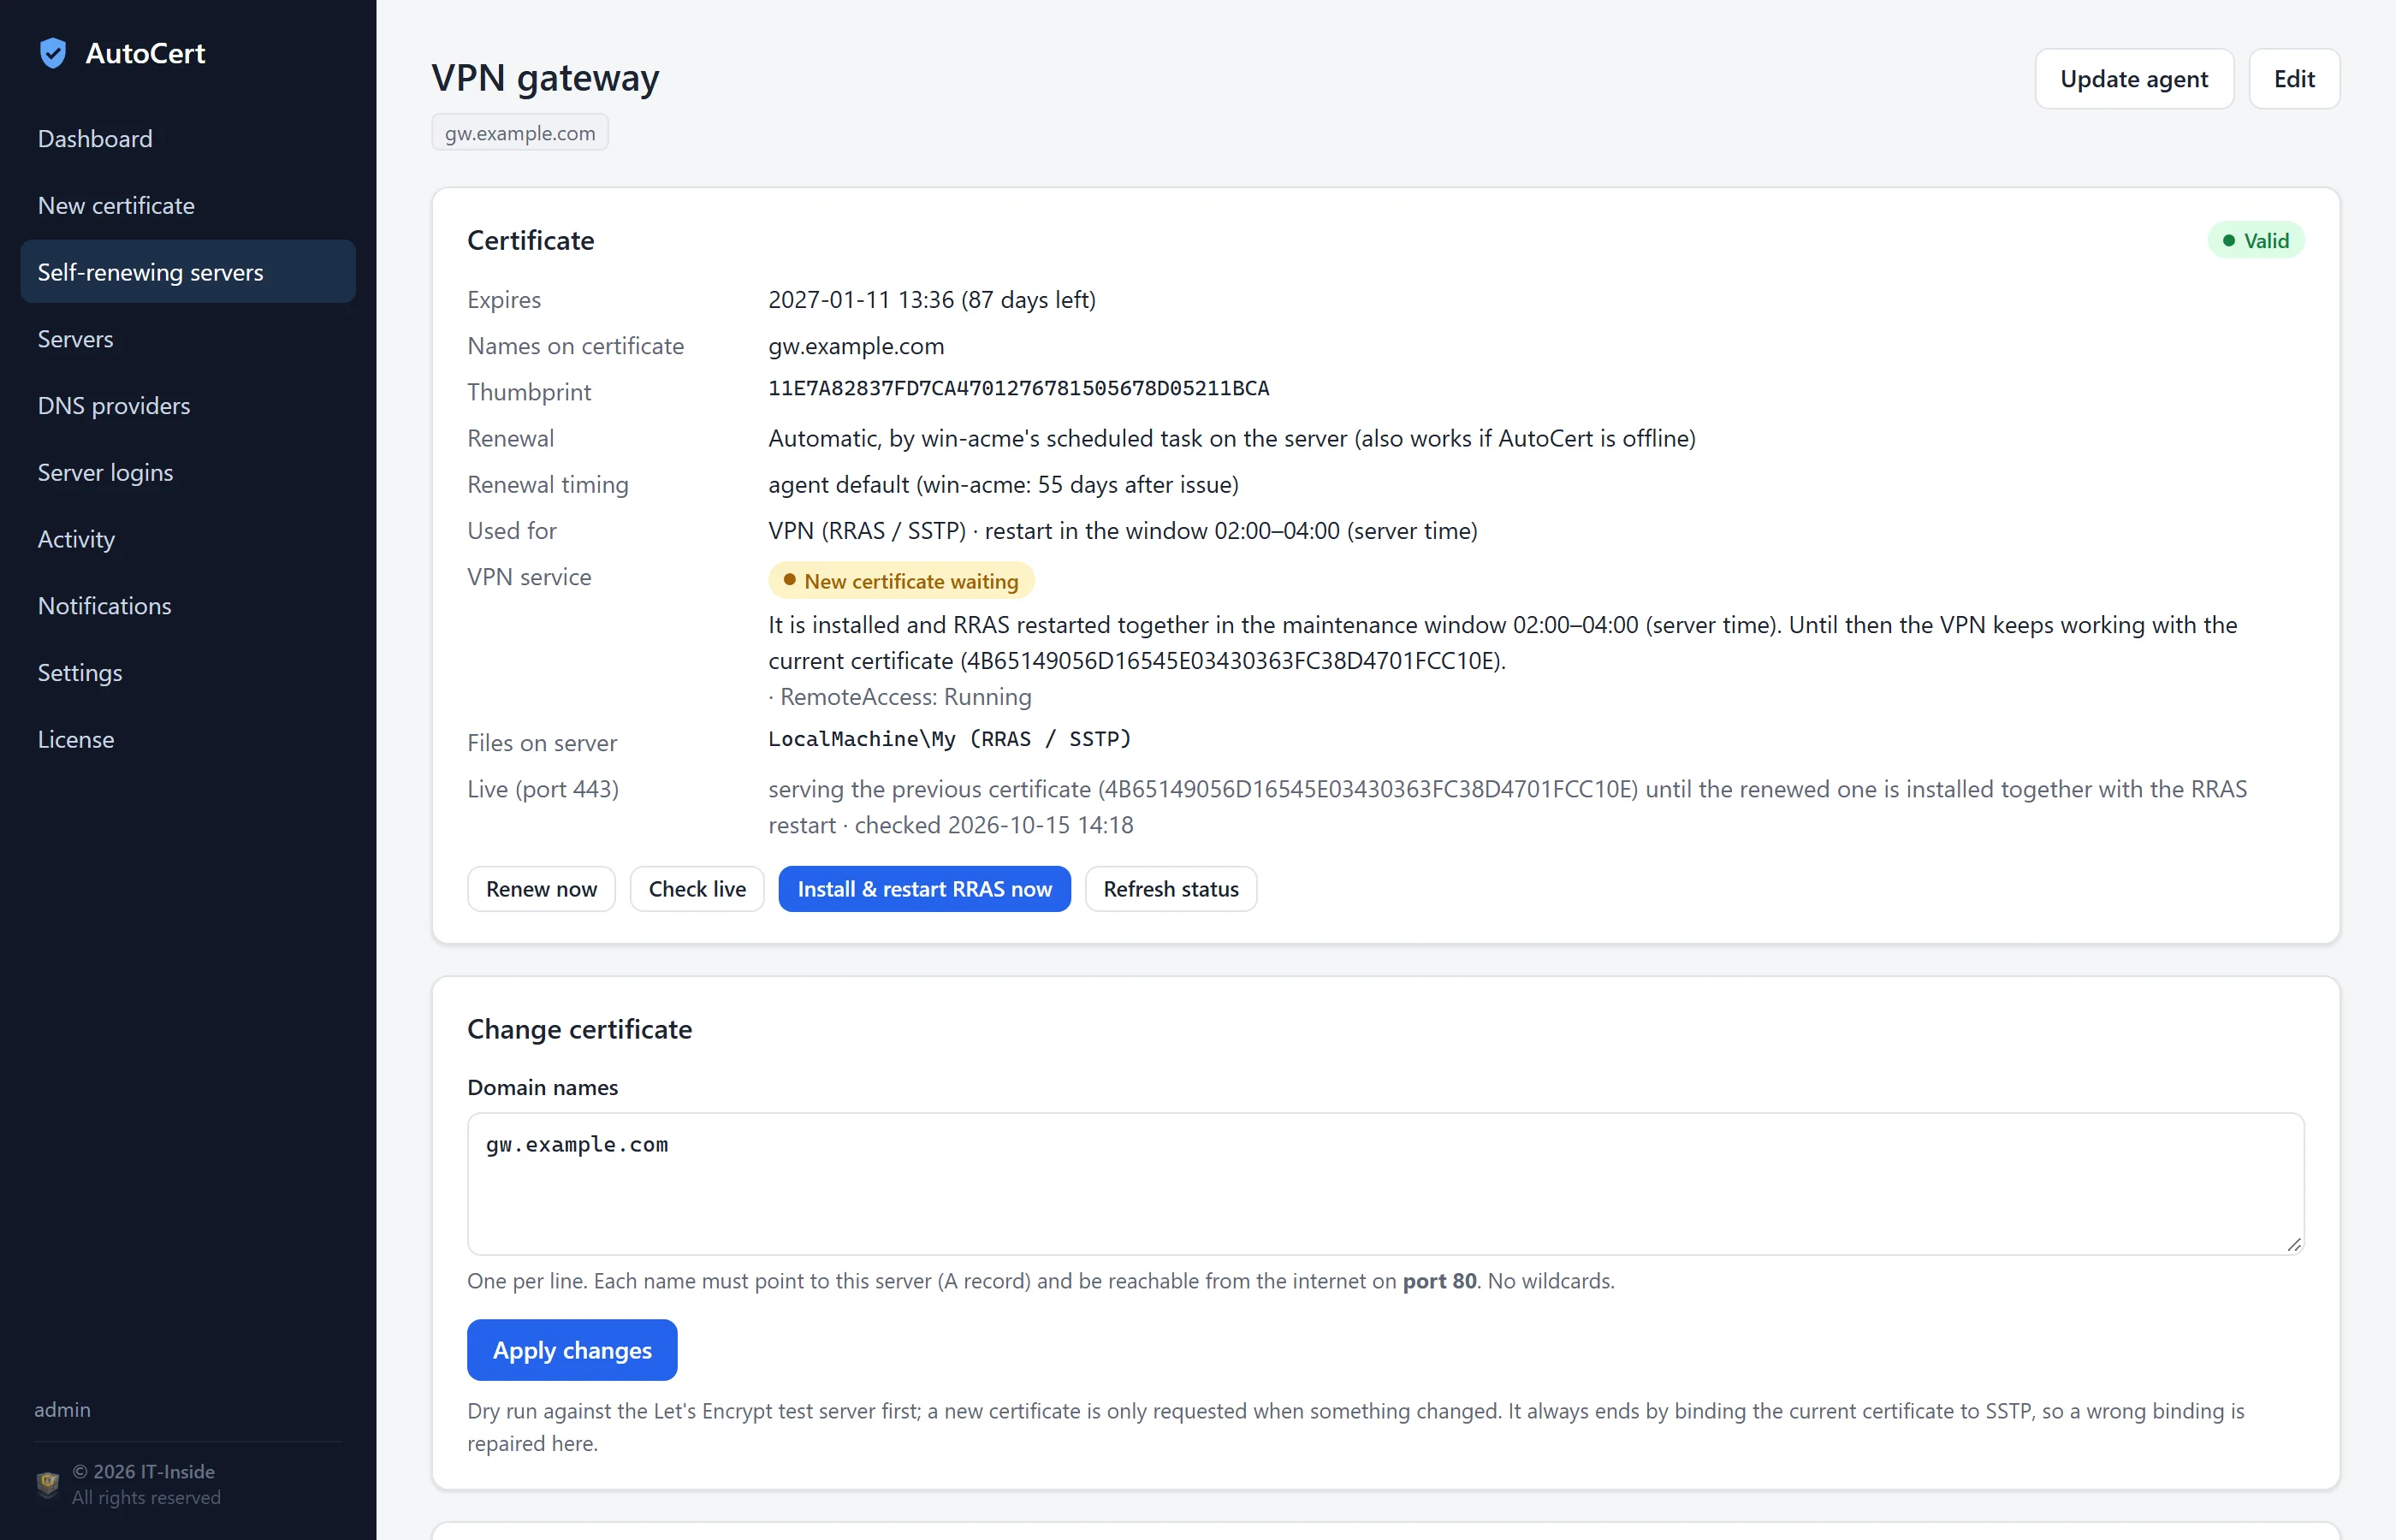Select Self-renewing servers in sidebar
The width and height of the screenshot is (2396, 1540).
188,272
